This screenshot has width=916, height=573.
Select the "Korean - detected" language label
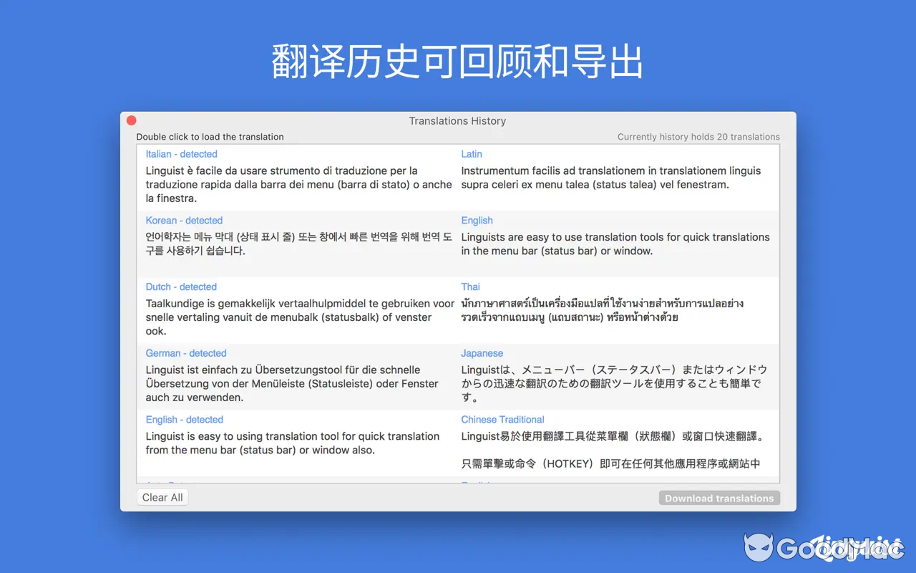(x=184, y=220)
